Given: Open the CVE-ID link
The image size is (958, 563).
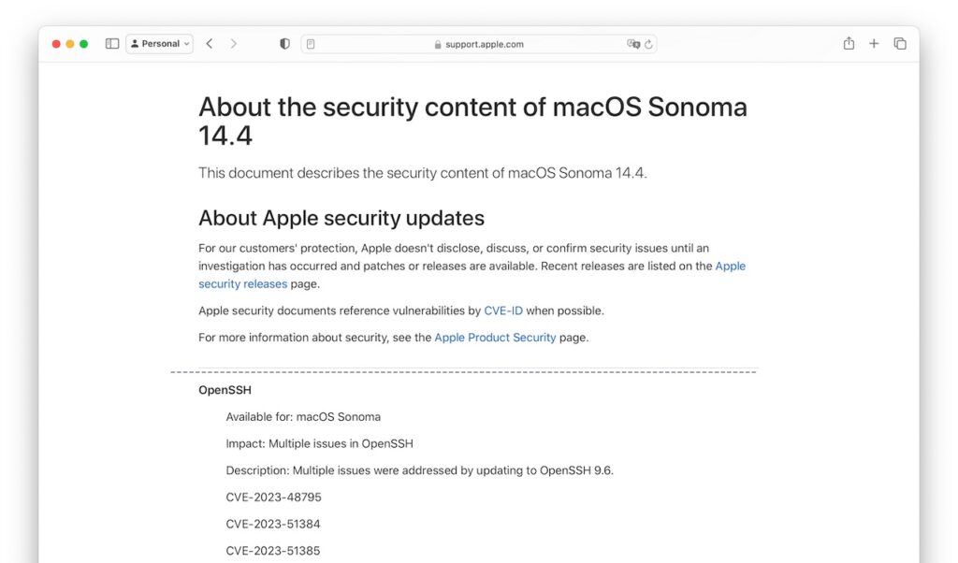Looking at the screenshot, I should pos(502,310).
